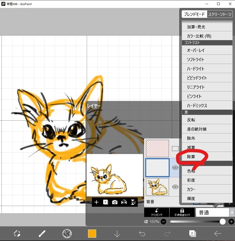
Task: Toggle visibility of the selected empty layer
Action: click(x=175, y=168)
